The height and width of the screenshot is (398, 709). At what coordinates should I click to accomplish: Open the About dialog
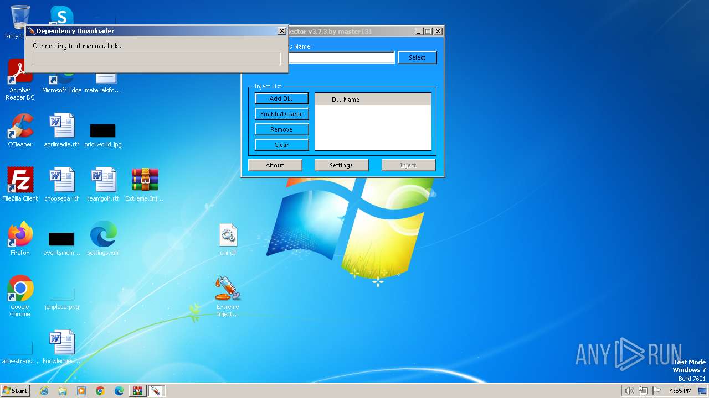pos(275,165)
